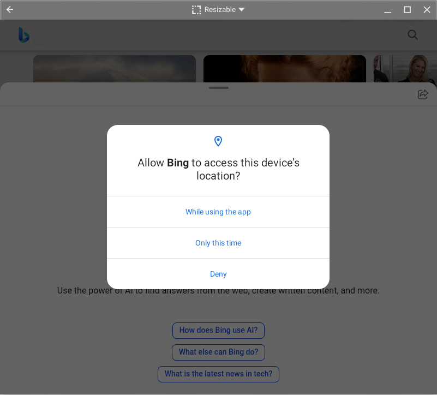437x395 pixels.
Task: Deny the location permission request
Action: (218, 274)
